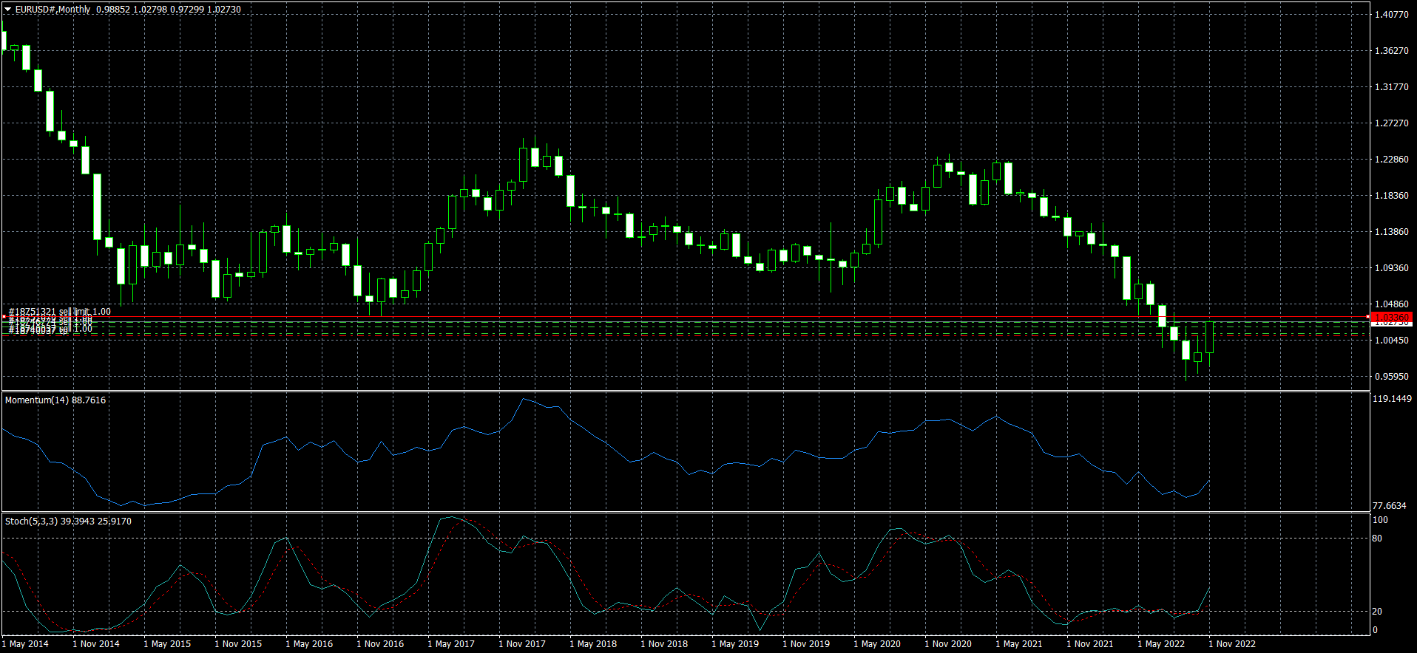Click the 1 Nov 2021 date label
The height and width of the screenshot is (653, 1417).
click(1090, 644)
